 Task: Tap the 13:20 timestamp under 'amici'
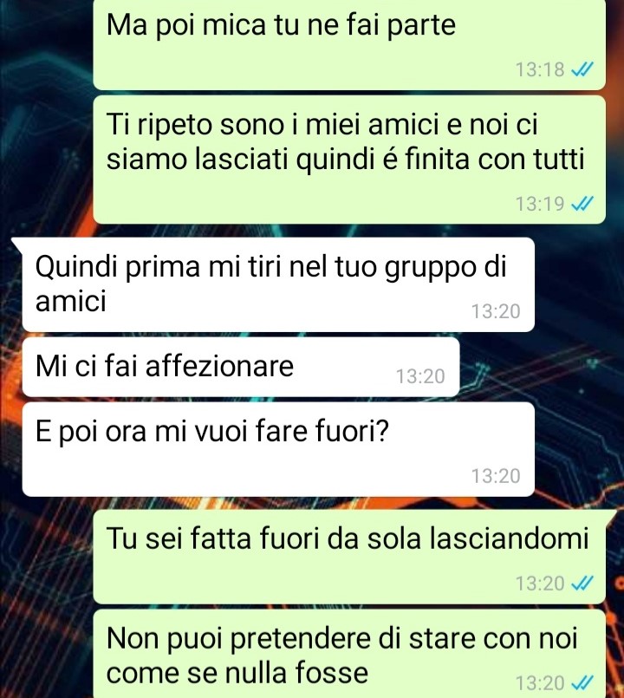click(x=496, y=311)
